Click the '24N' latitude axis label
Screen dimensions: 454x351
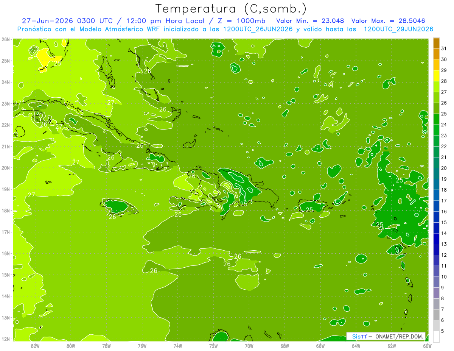(6, 82)
